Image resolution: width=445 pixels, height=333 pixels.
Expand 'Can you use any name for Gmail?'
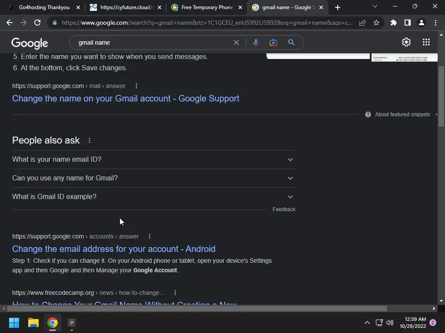point(154,178)
